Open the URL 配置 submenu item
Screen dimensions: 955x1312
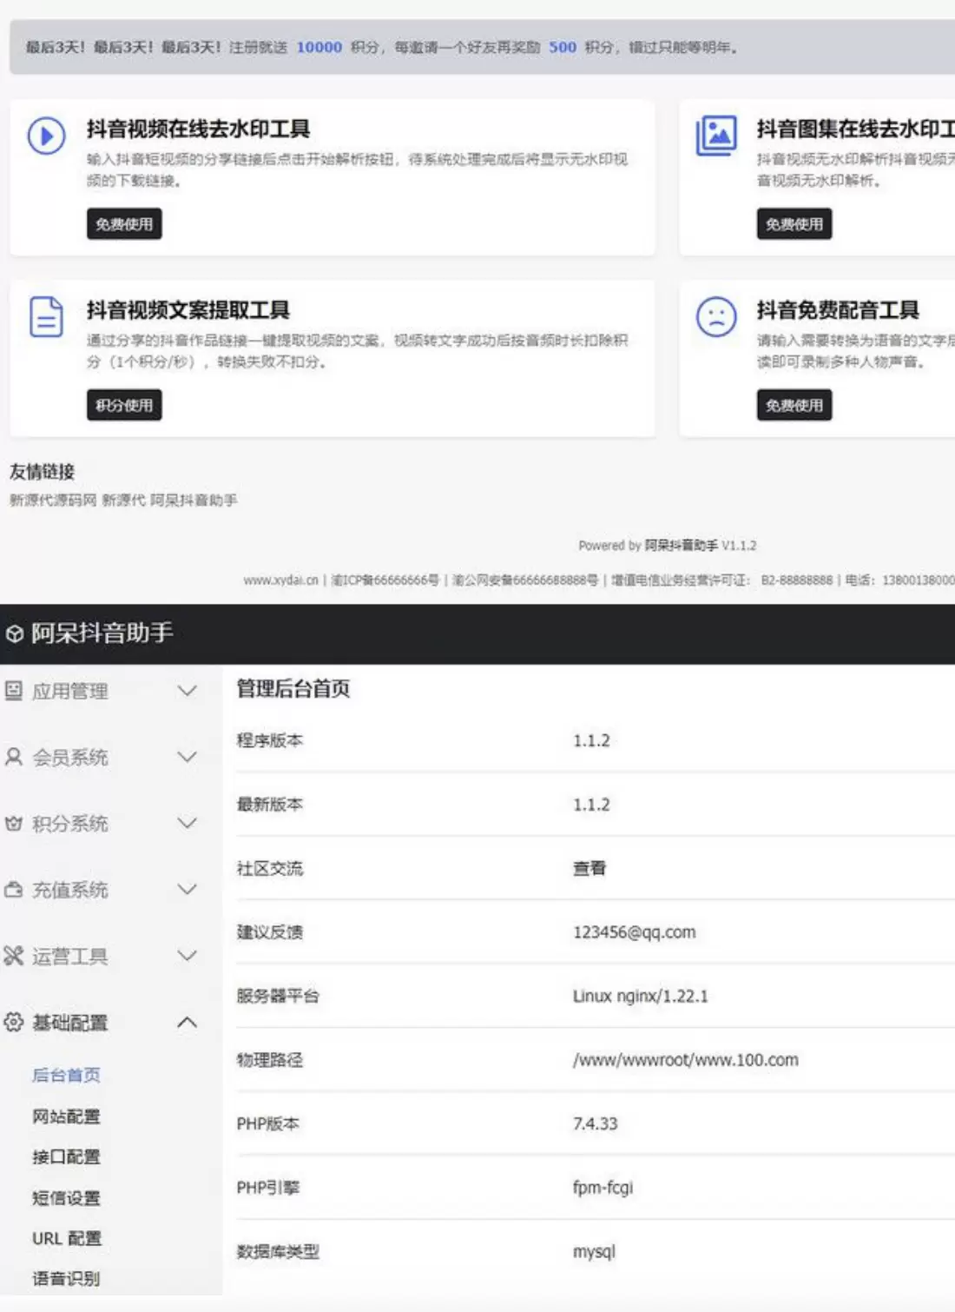click(x=67, y=1238)
